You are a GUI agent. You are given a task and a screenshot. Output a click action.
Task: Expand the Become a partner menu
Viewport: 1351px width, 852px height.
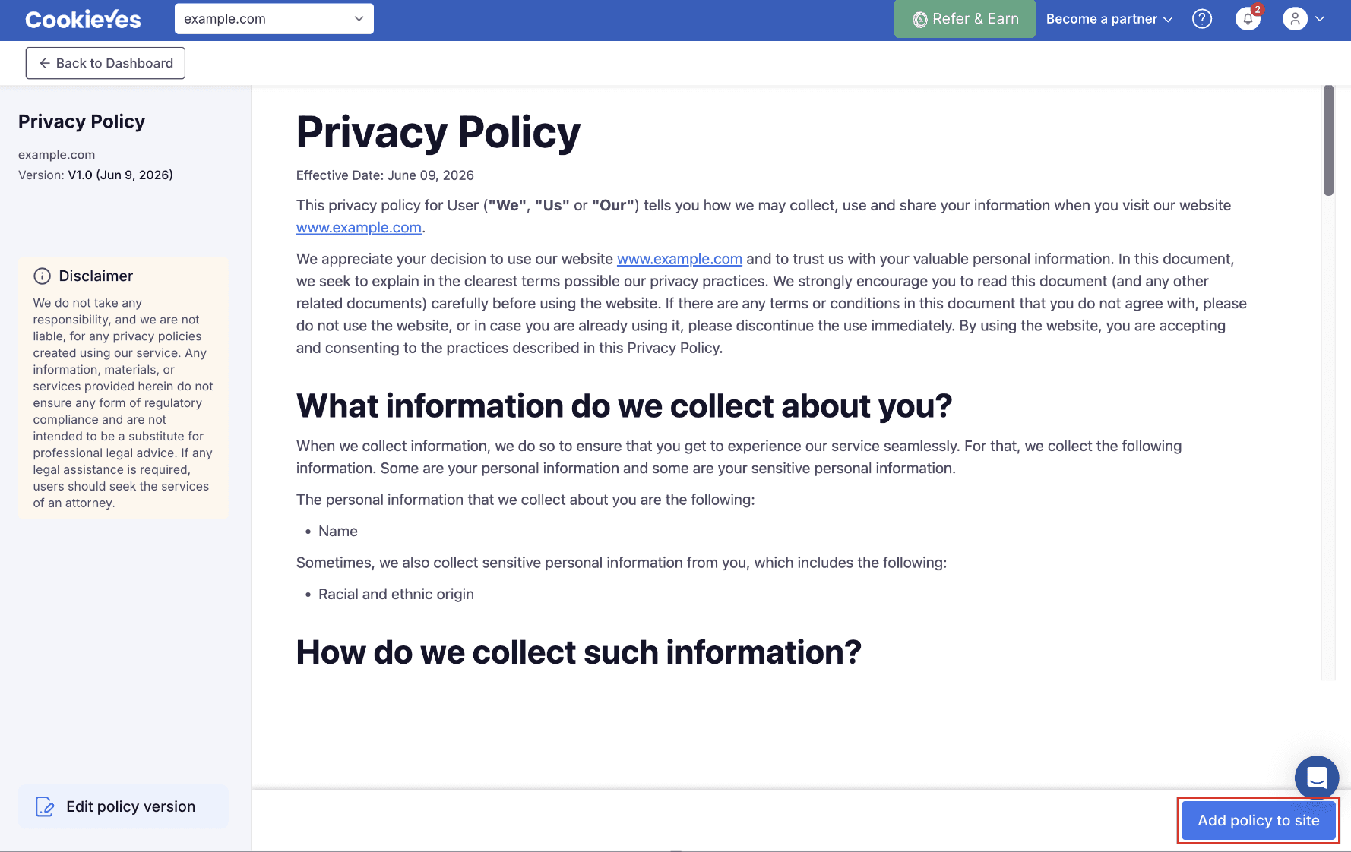pos(1109,19)
